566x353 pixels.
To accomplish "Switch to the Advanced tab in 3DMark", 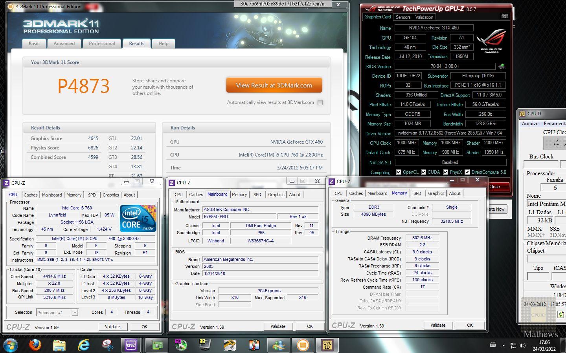I will tap(64, 44).
